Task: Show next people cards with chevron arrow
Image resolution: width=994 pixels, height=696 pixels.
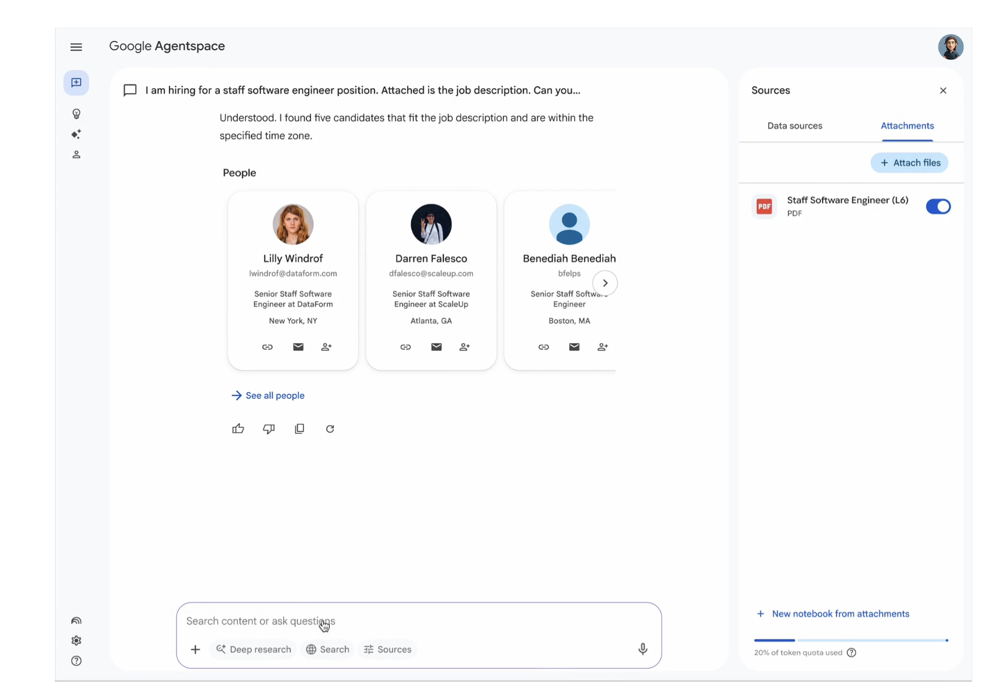Action: point(605,283)
